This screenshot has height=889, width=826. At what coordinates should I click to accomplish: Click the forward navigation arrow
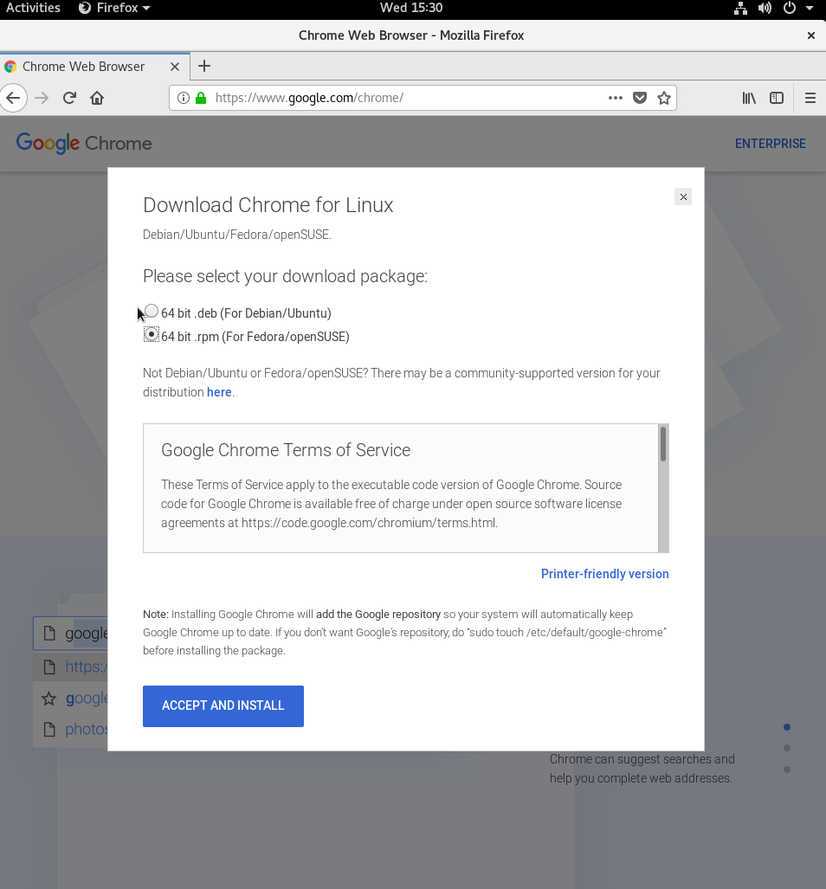42,98
